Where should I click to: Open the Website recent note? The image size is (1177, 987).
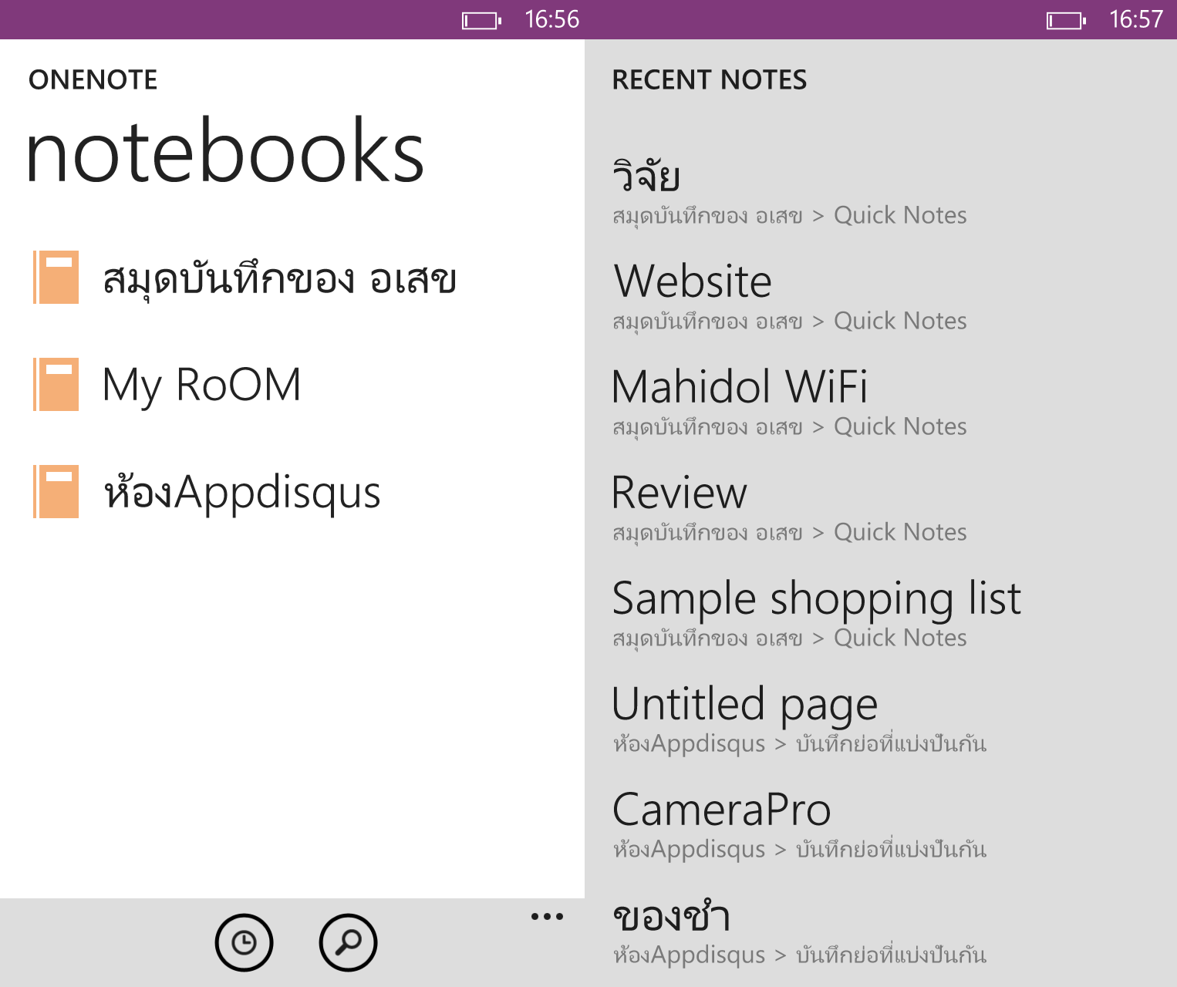tap(693, 281)
